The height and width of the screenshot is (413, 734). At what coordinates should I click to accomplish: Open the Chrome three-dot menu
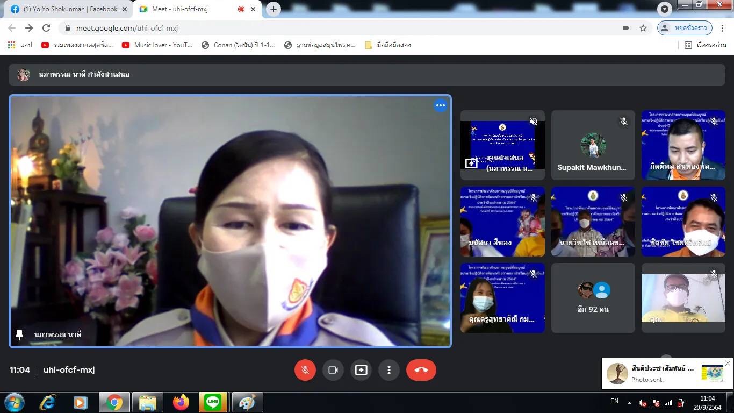click(x=723, y=28)
